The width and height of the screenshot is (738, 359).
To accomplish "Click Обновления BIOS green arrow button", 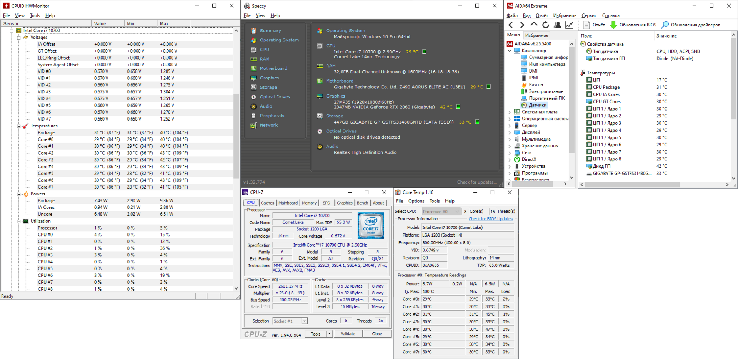I will (x=633, y=25).
